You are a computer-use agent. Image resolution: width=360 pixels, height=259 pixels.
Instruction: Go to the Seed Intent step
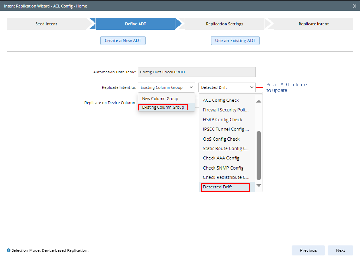pyautogui.click(x=46, y=24)
